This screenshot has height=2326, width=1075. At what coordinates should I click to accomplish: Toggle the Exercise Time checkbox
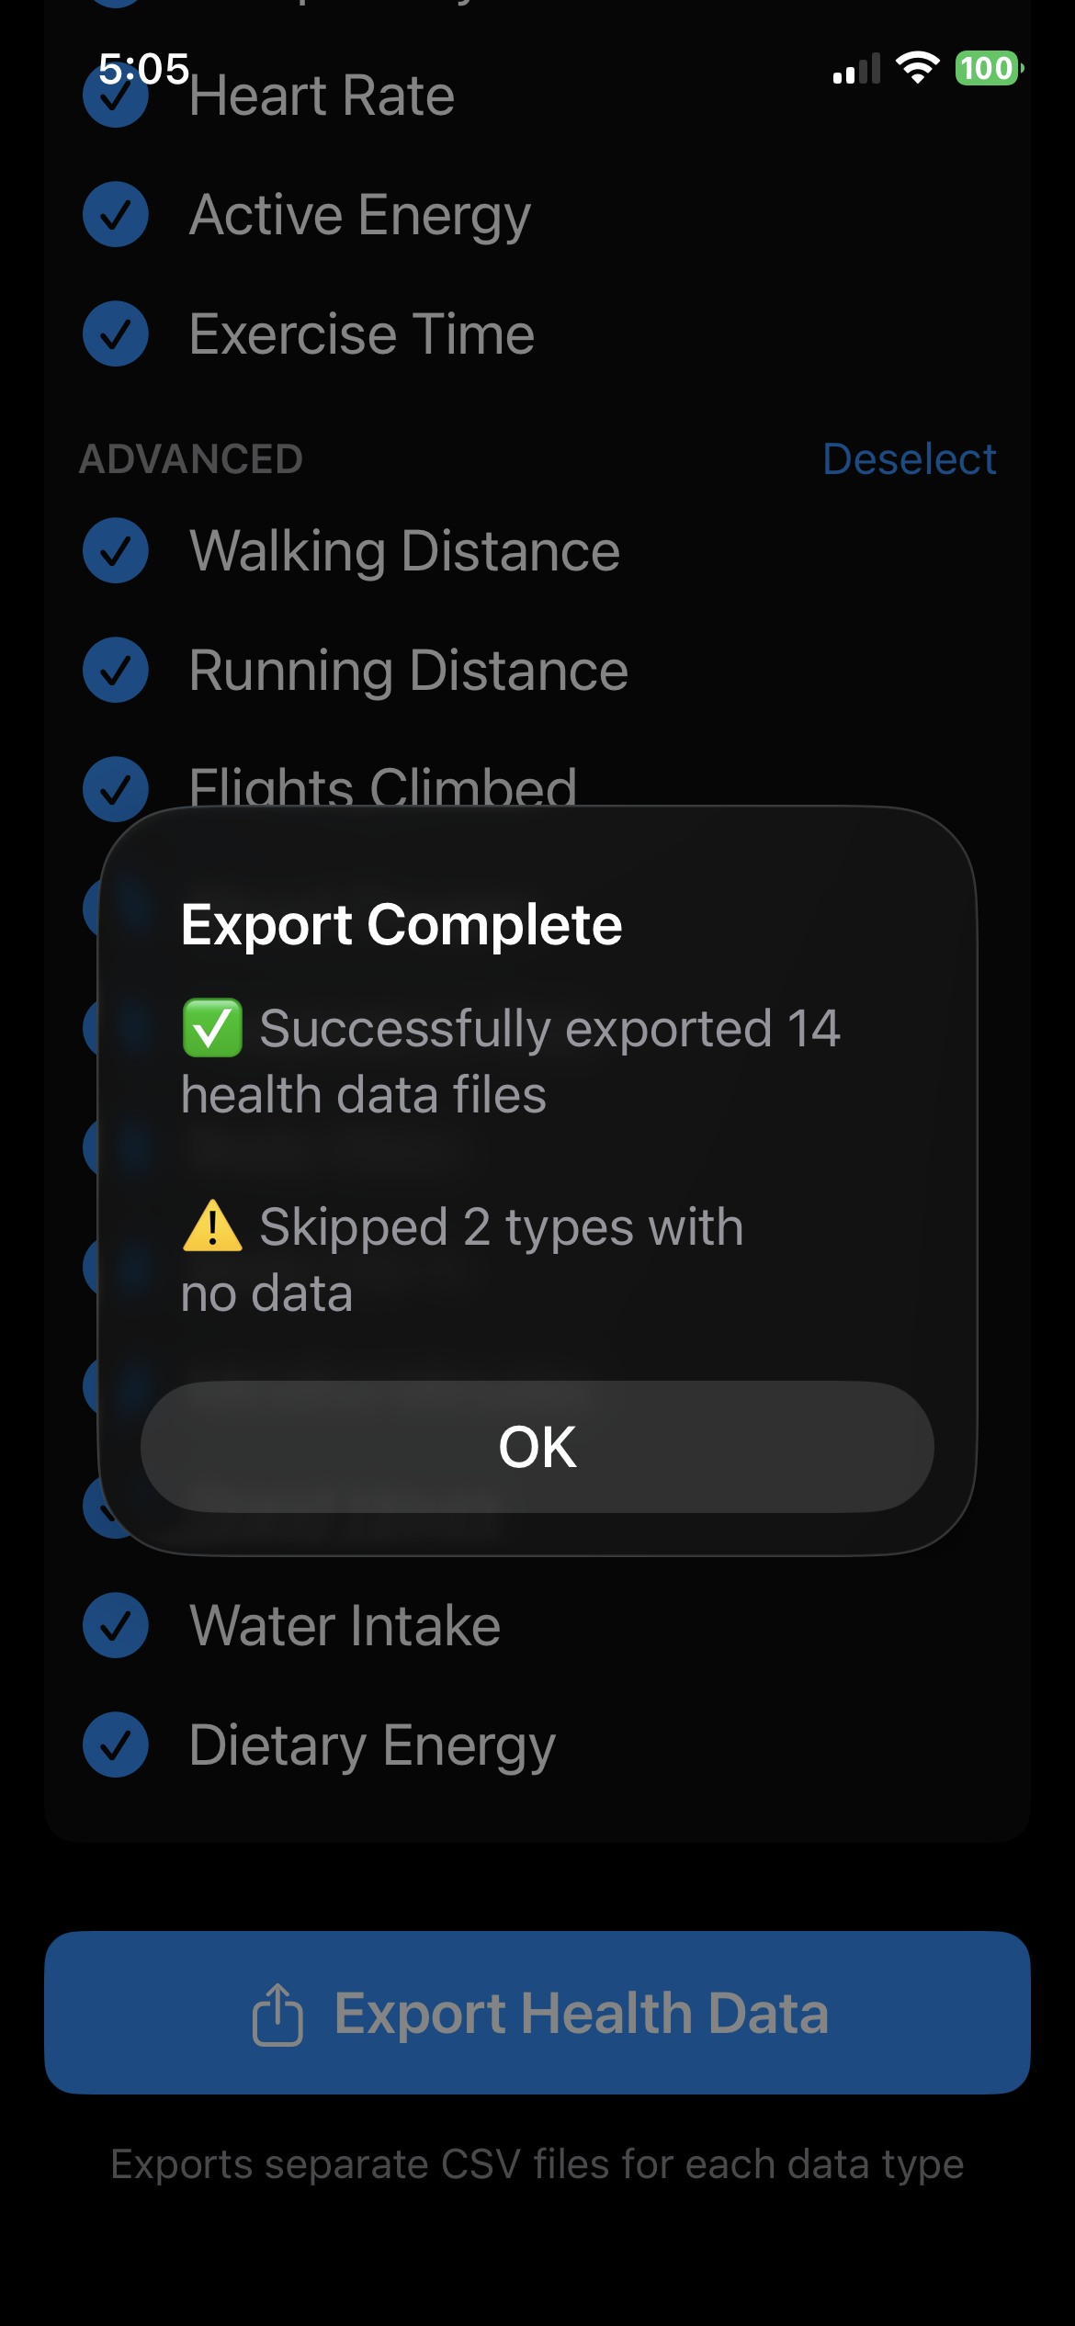point(116,333)
